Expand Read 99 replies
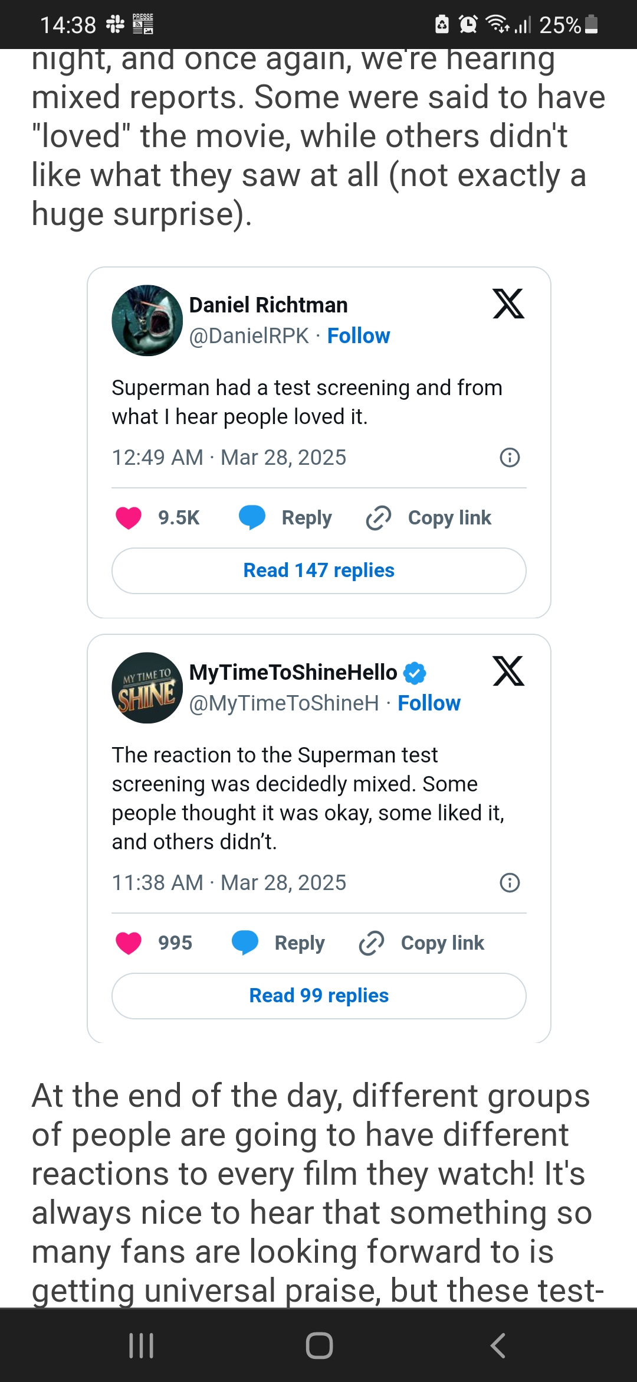Viewport: 637px width, 1382px height. tap(319, 996)
